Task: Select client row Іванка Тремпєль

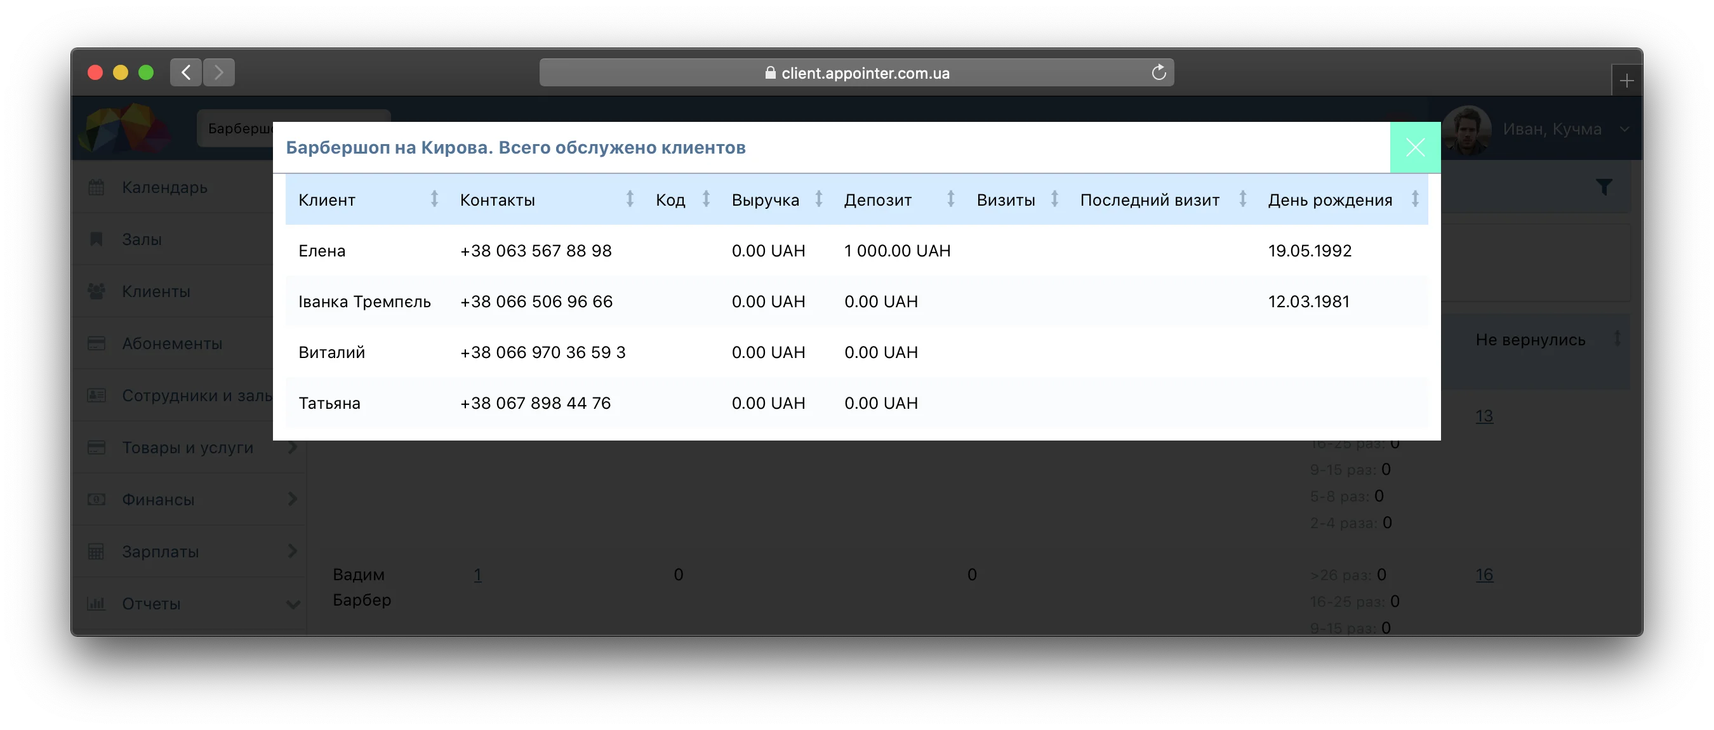Action: [856, 302]
